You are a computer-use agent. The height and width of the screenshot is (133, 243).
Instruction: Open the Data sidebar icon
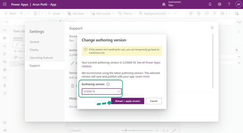click(x=5, y=54)
